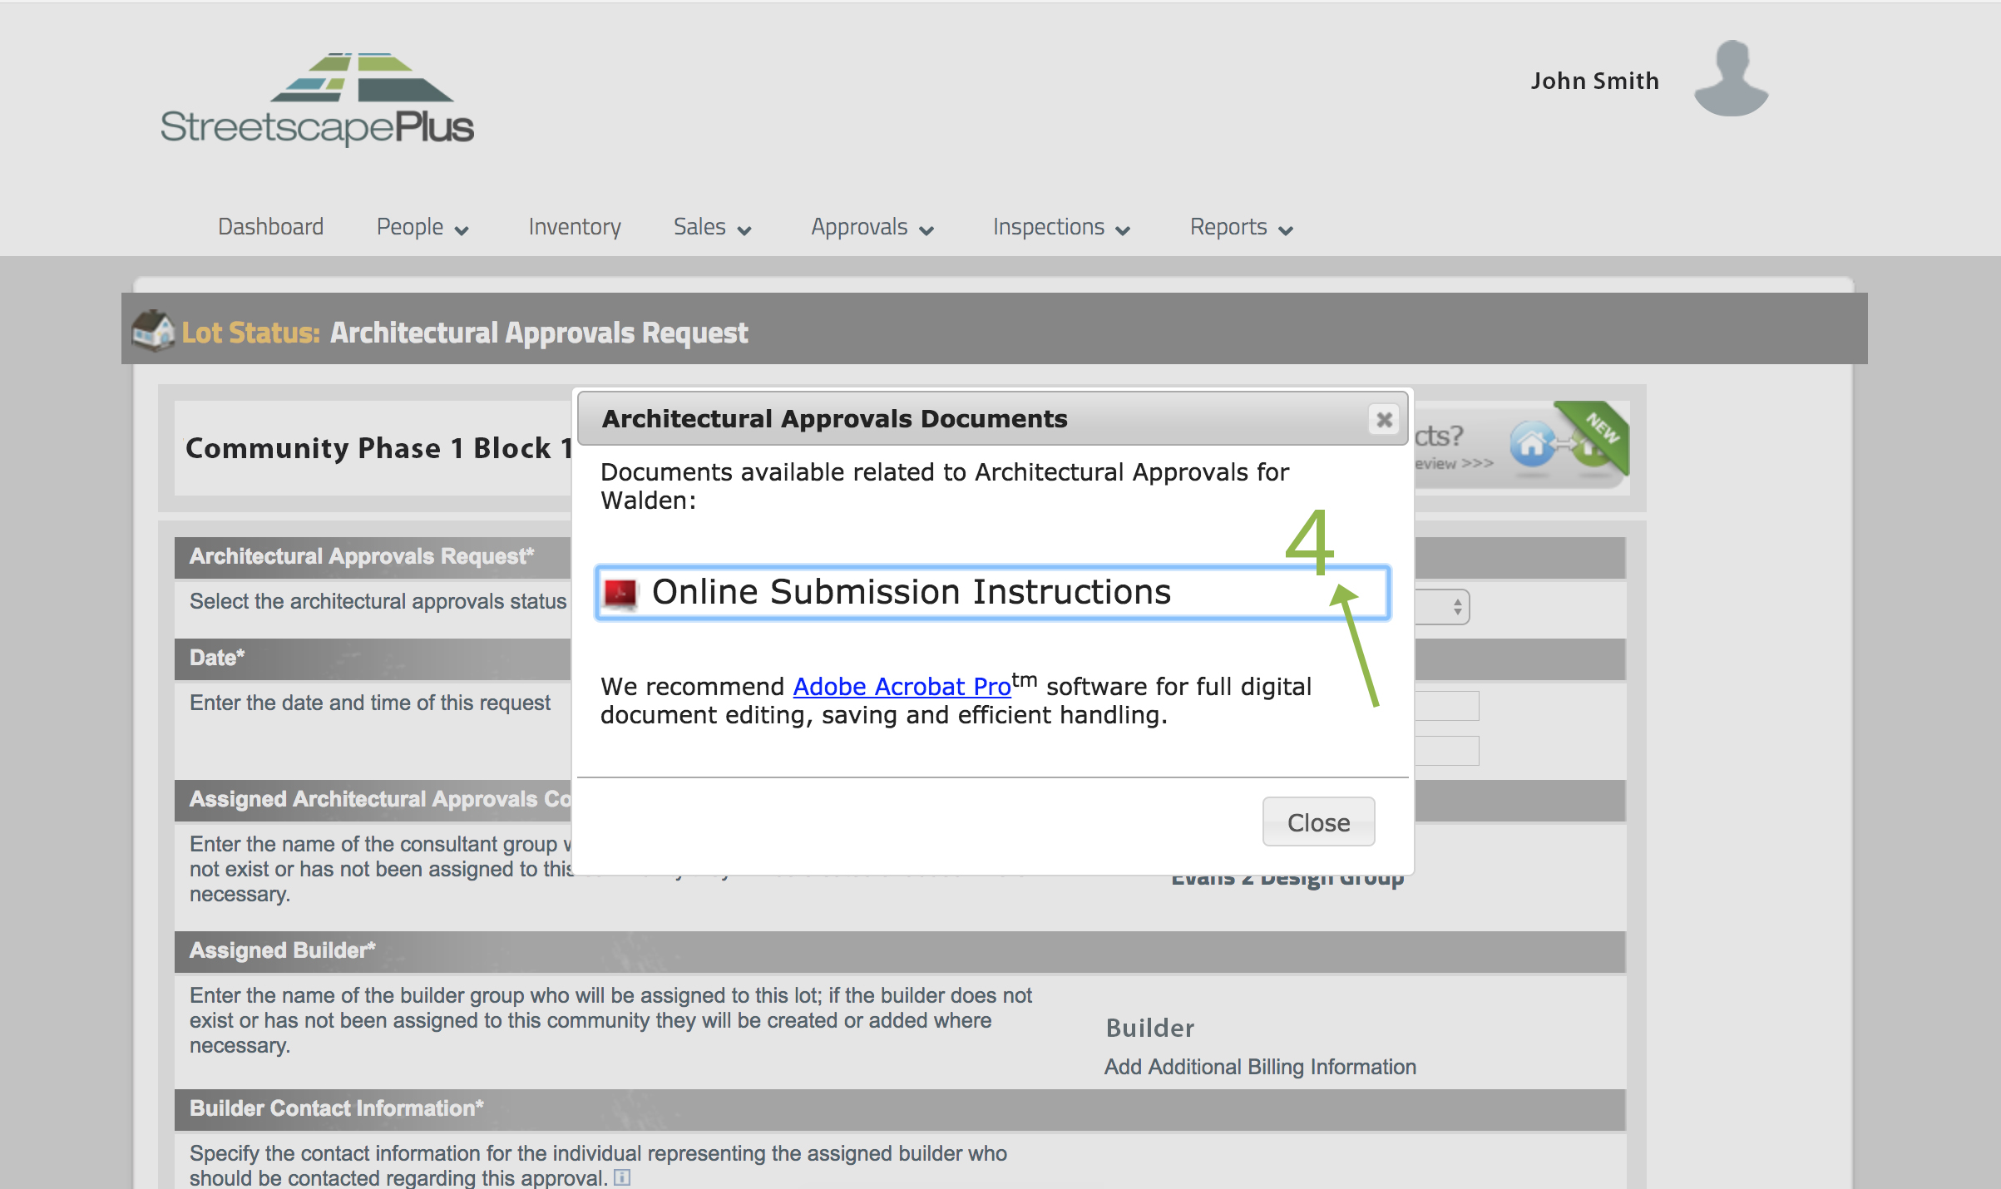The width and height of the screenshot is (2001, 1189).
Task: Click the house icon beside Lot Status
Action: [x=152, y=331]
